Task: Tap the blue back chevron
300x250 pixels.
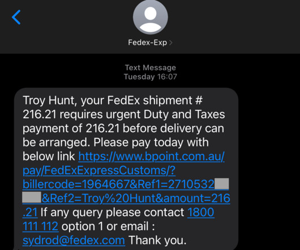Action: (16, 17)
